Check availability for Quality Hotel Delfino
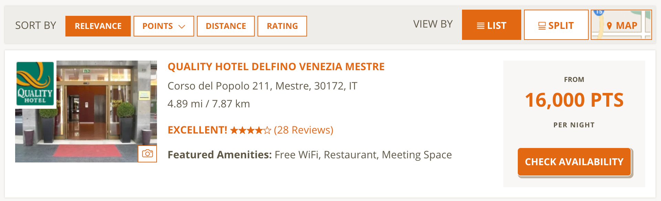Image resolution: width=661 pixels, height=201 pixels. click(x=574, y=162)
